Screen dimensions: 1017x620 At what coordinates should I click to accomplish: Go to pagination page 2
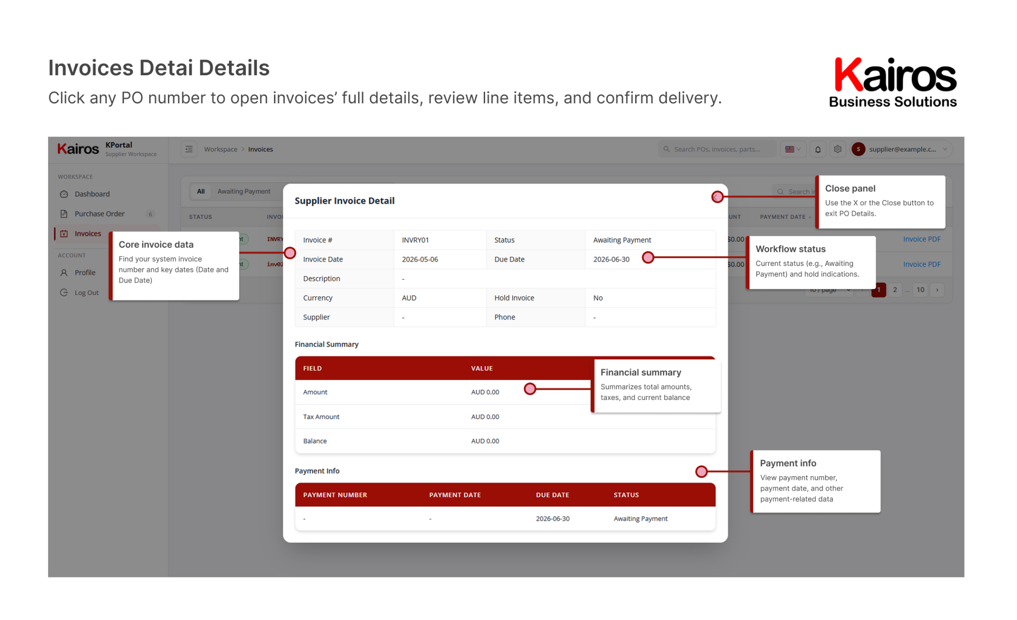[895, 290]
